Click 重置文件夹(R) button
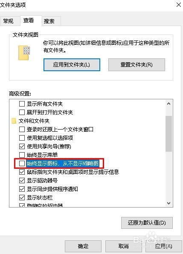The height and width of the screenshot is (254, 183). coord(137,65)
